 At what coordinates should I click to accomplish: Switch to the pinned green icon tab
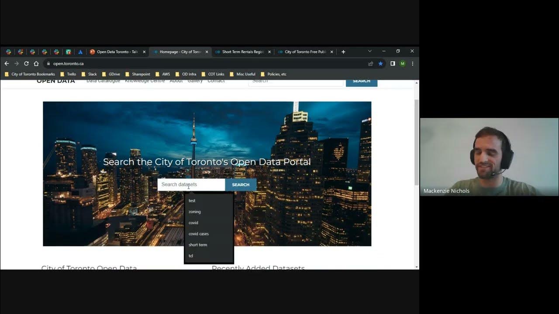tap(68, 52)
